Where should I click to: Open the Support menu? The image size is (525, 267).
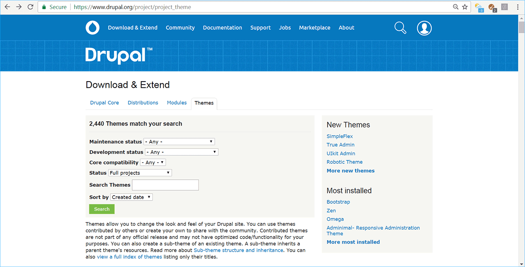pos(260,27)
